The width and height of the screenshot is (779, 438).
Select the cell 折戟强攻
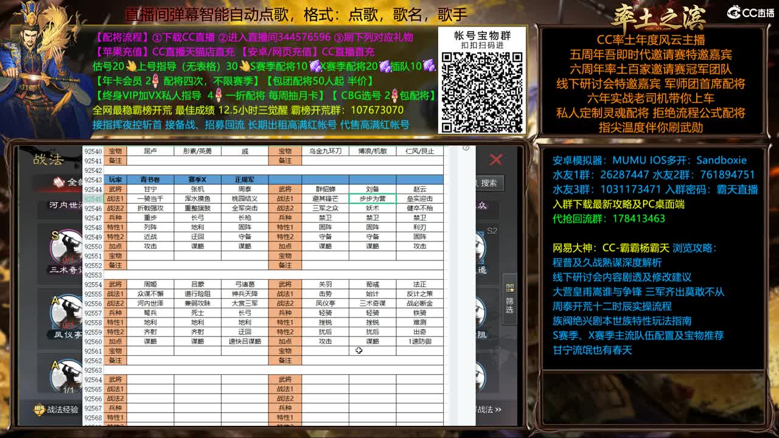150,208
